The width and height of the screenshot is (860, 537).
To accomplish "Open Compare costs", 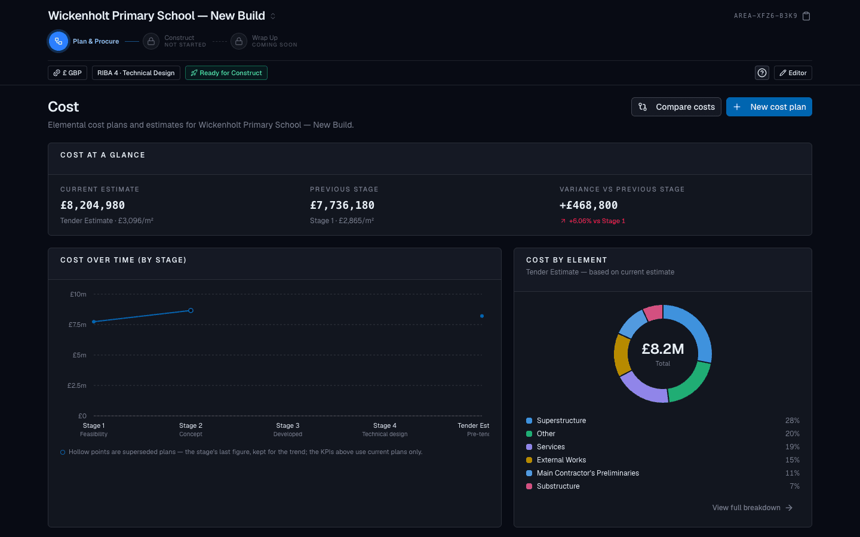I will (x=676, y=107).
